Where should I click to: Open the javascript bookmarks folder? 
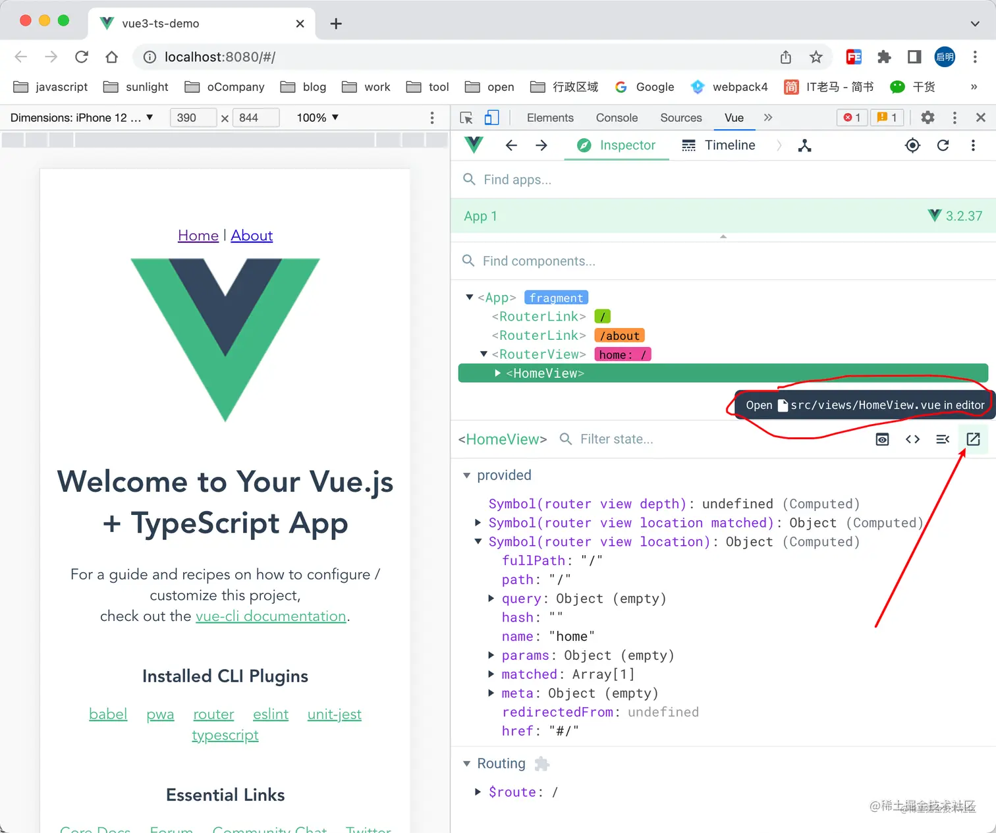pyautogui.click(x=51, y=87)
